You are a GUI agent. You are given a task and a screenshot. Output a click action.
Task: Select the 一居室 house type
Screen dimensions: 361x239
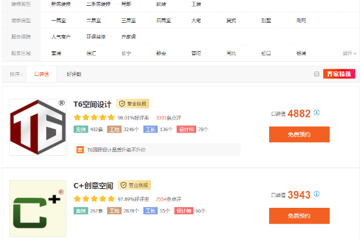(59, 20)
